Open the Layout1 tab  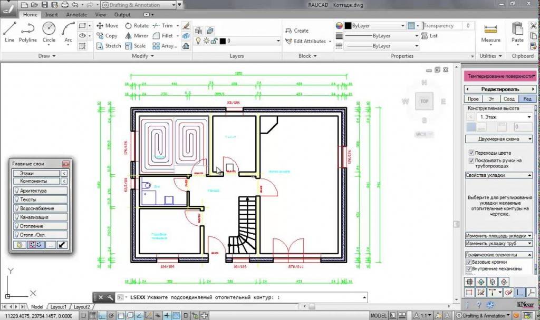click(58, 307)
